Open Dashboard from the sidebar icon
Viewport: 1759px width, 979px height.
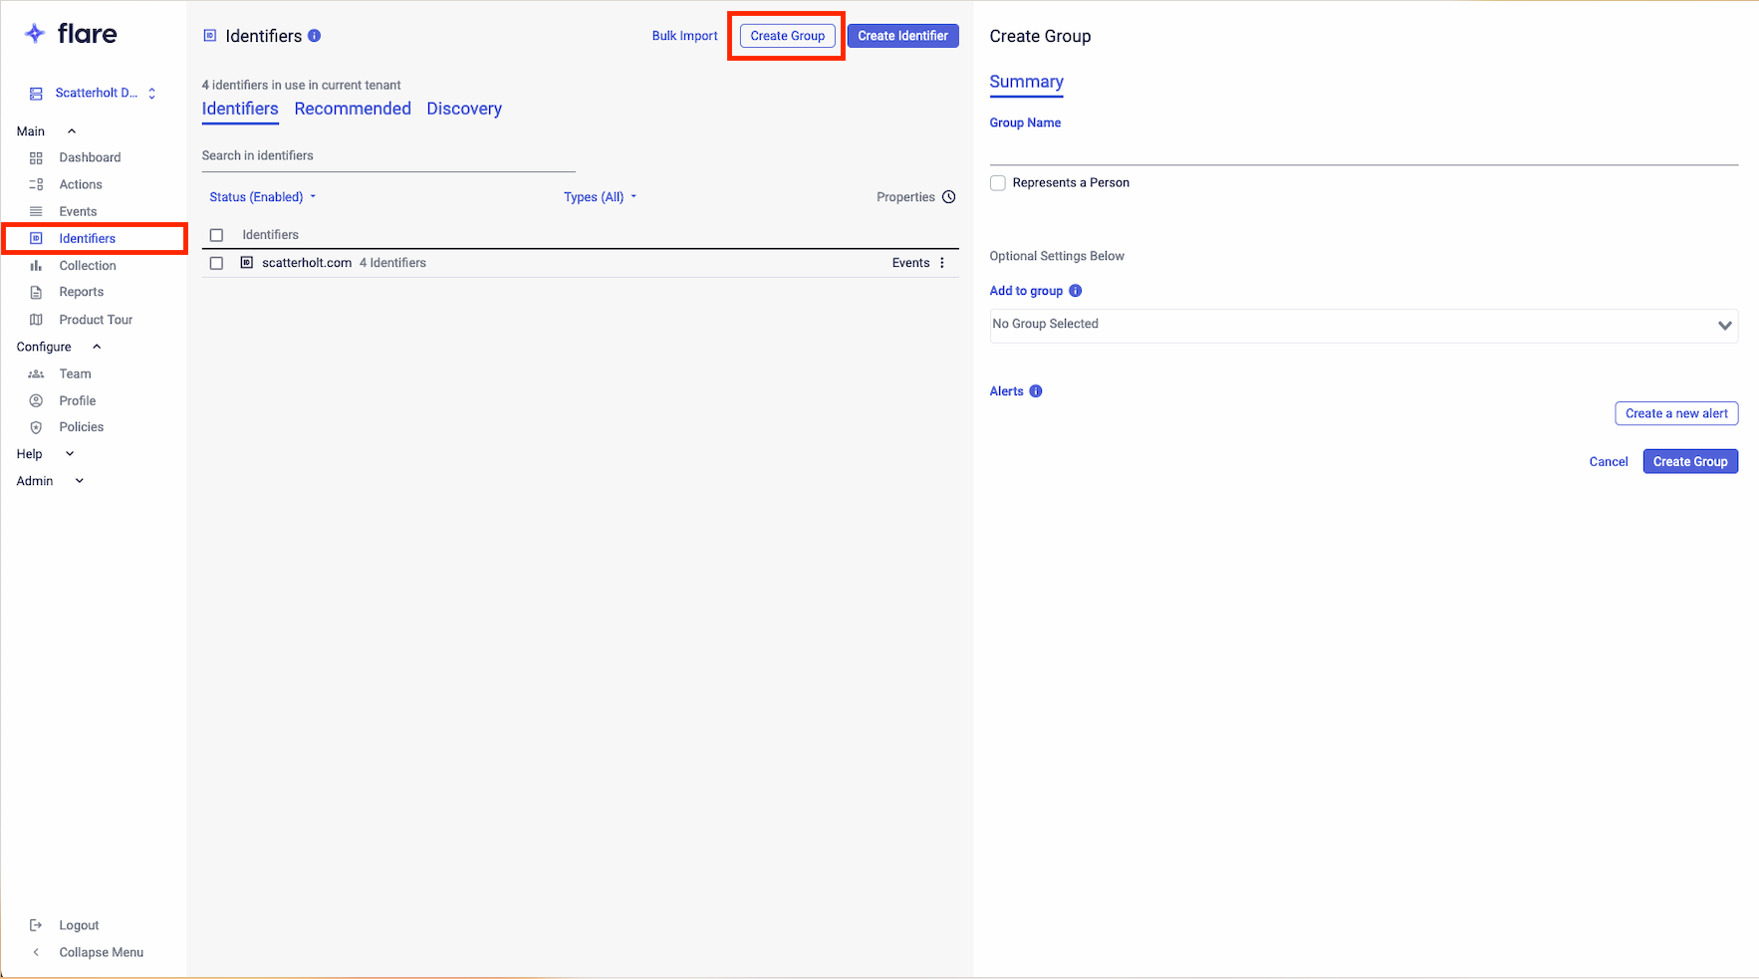pos(36,157)
